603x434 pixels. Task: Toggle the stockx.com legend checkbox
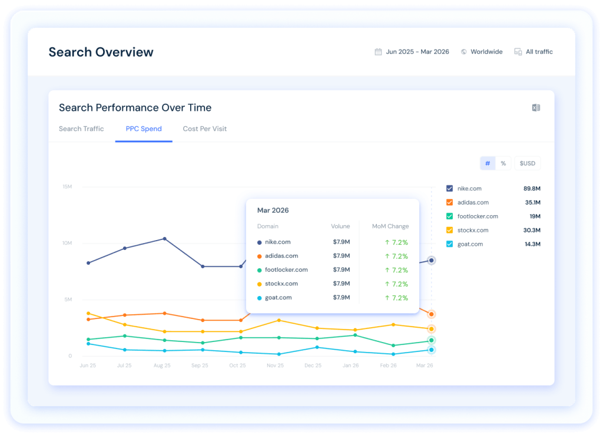pos(449,230)
